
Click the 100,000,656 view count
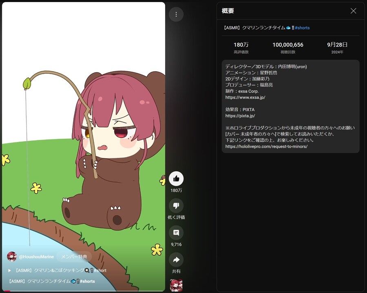288,45
